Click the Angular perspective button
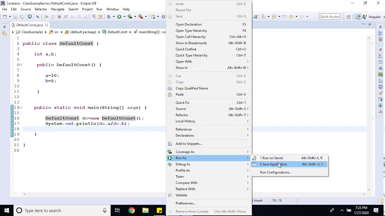This screenshot has width=385, height=216. [372, 17]
